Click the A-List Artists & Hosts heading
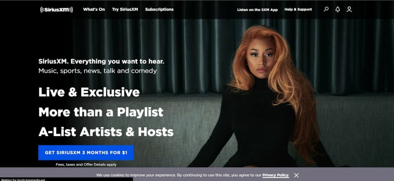Viewport: 394px width, 181px height. tap(106, 132)
